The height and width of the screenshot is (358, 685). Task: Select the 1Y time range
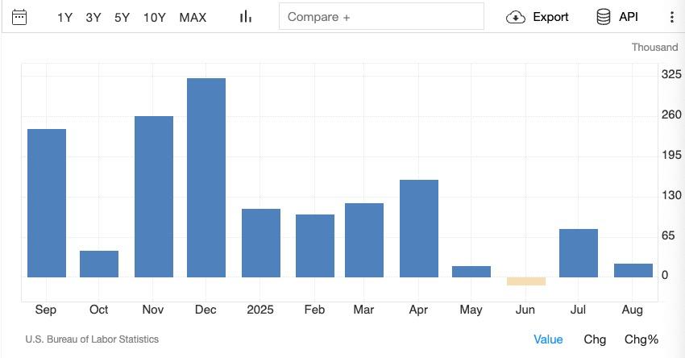tap(65, 17)
